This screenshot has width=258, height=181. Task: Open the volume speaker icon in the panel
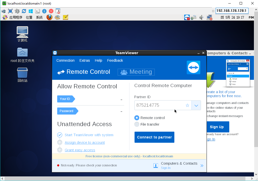coord(201,17)
